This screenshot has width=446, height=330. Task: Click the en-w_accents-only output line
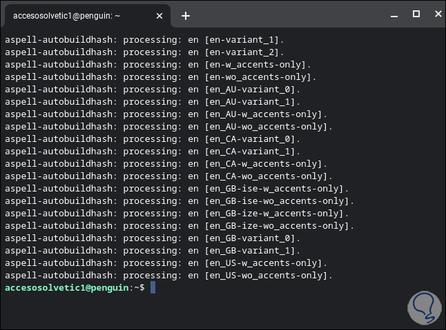[x=155, y=65]
